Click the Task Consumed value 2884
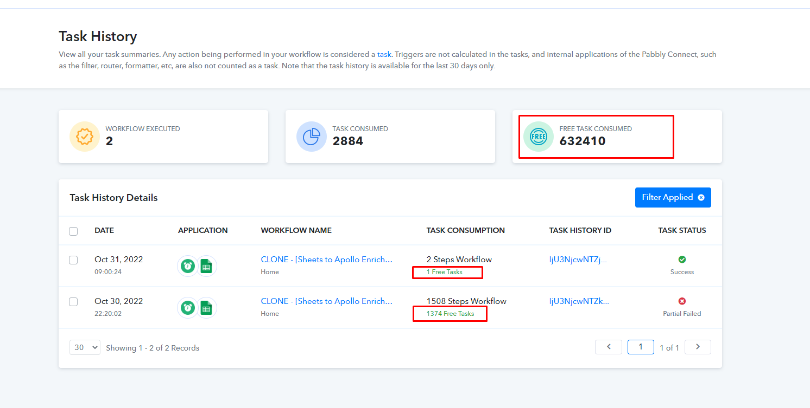This screenshot has width=810, height=408. (x=348, y=141)
